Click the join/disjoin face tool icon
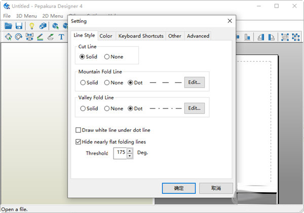 tap(29, 37)
